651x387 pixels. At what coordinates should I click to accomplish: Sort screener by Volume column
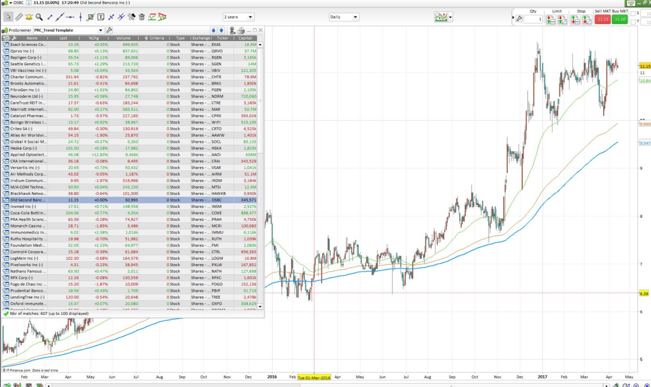tap(123, 38)
